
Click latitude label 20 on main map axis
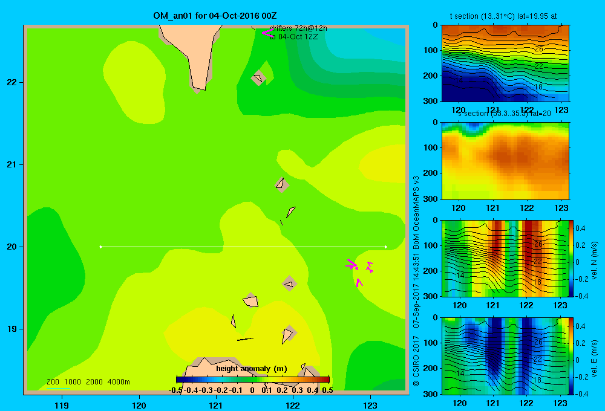pos(12,247)
